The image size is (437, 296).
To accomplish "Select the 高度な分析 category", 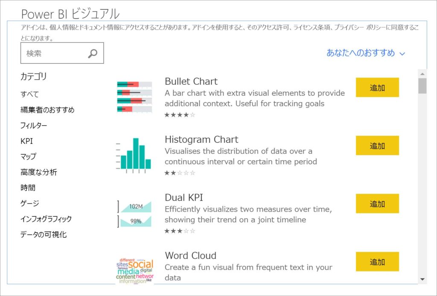I will [x=38, y=172].
